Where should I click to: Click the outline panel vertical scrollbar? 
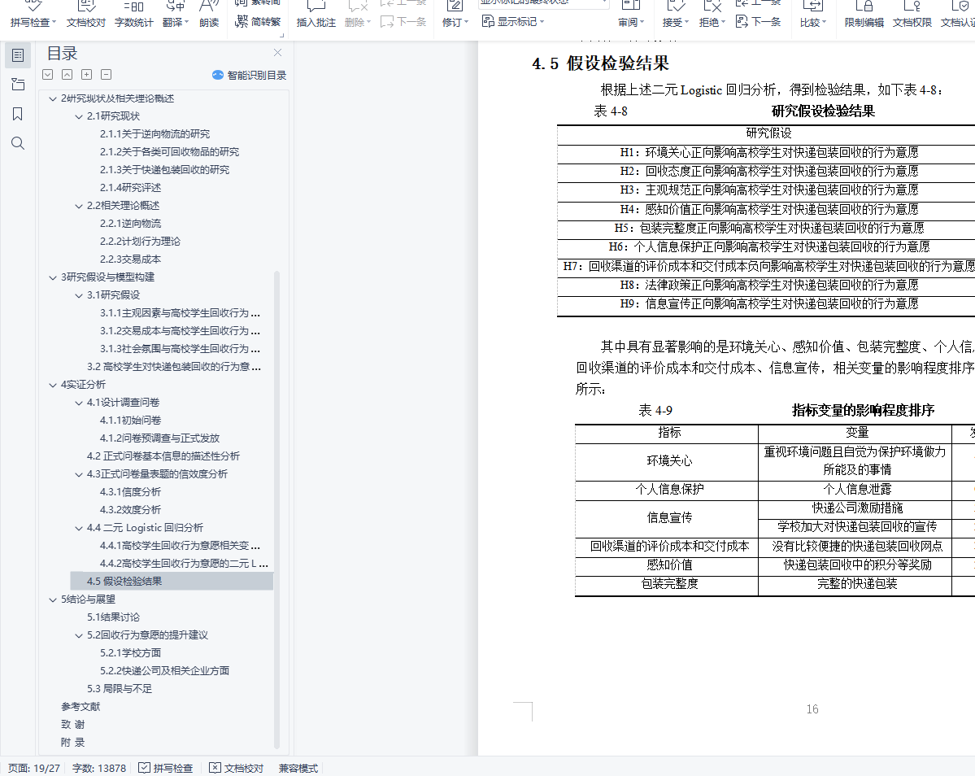276,510
